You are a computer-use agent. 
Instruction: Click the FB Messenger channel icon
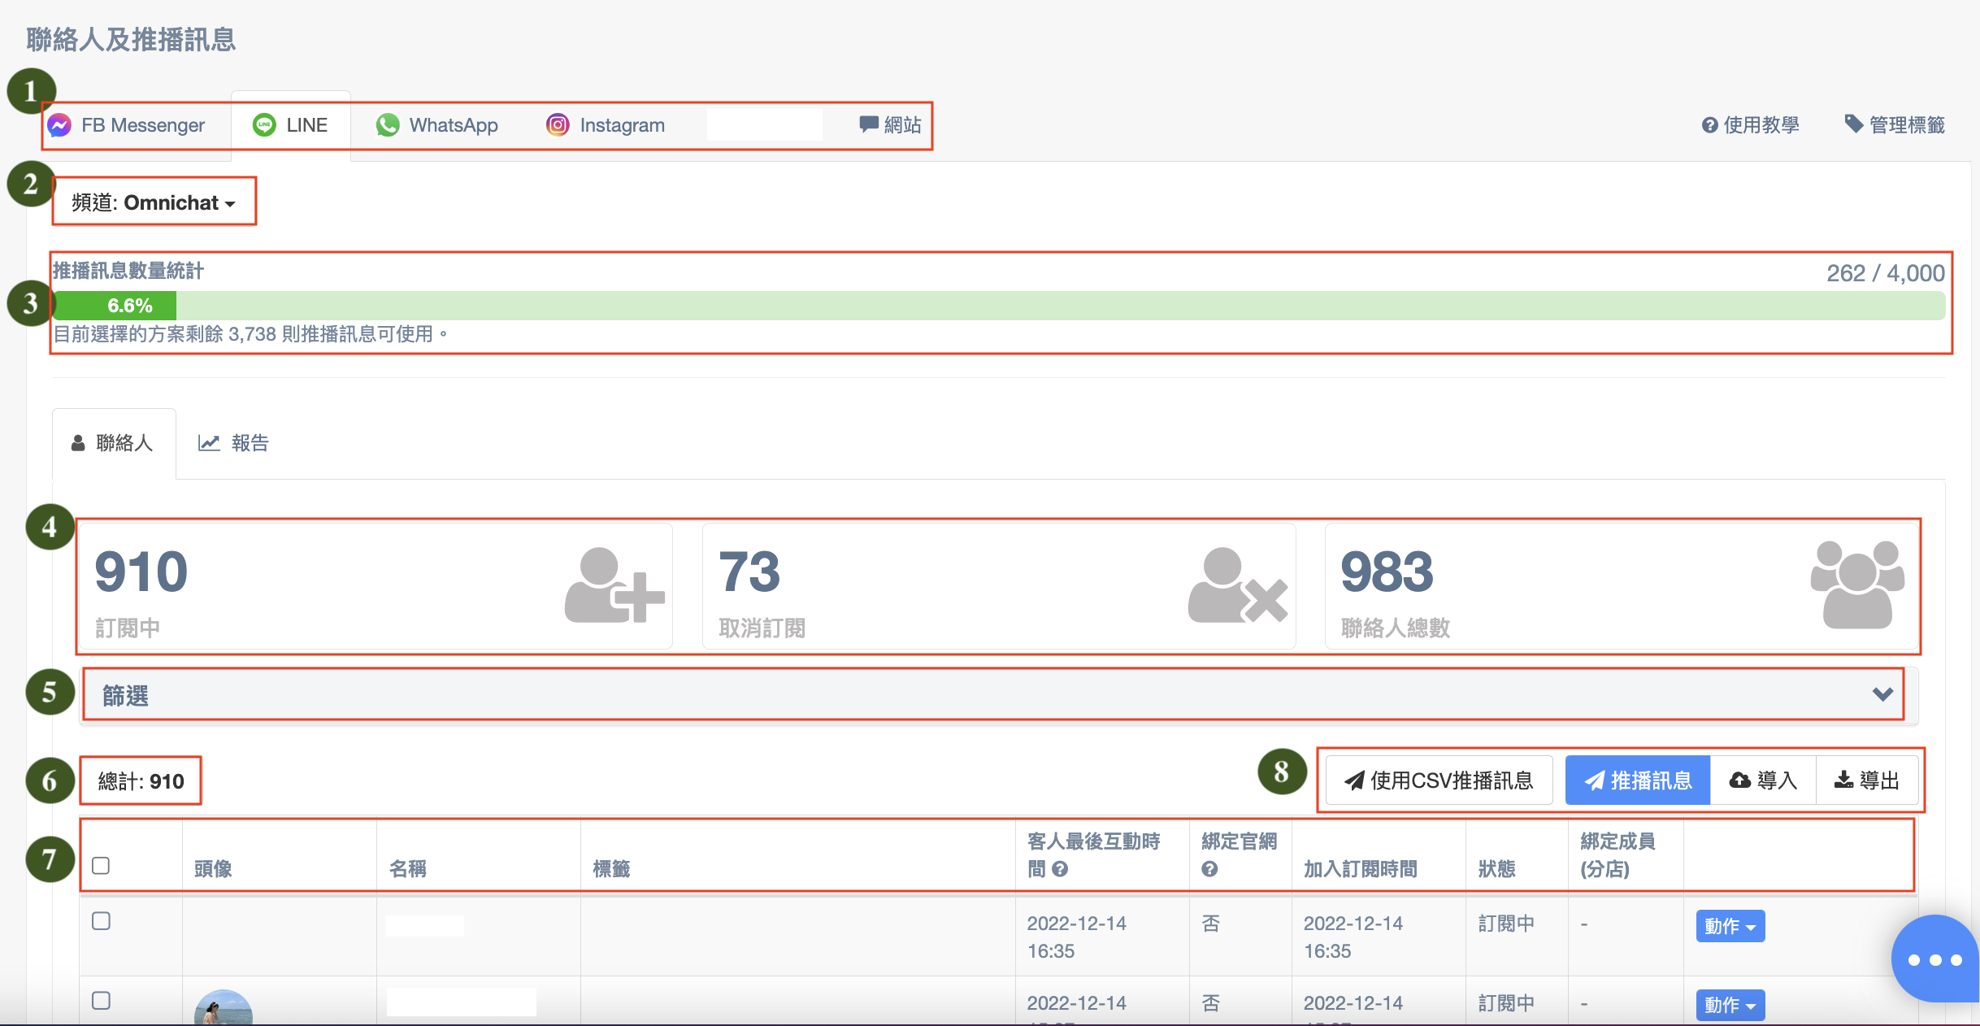(59, 125)
